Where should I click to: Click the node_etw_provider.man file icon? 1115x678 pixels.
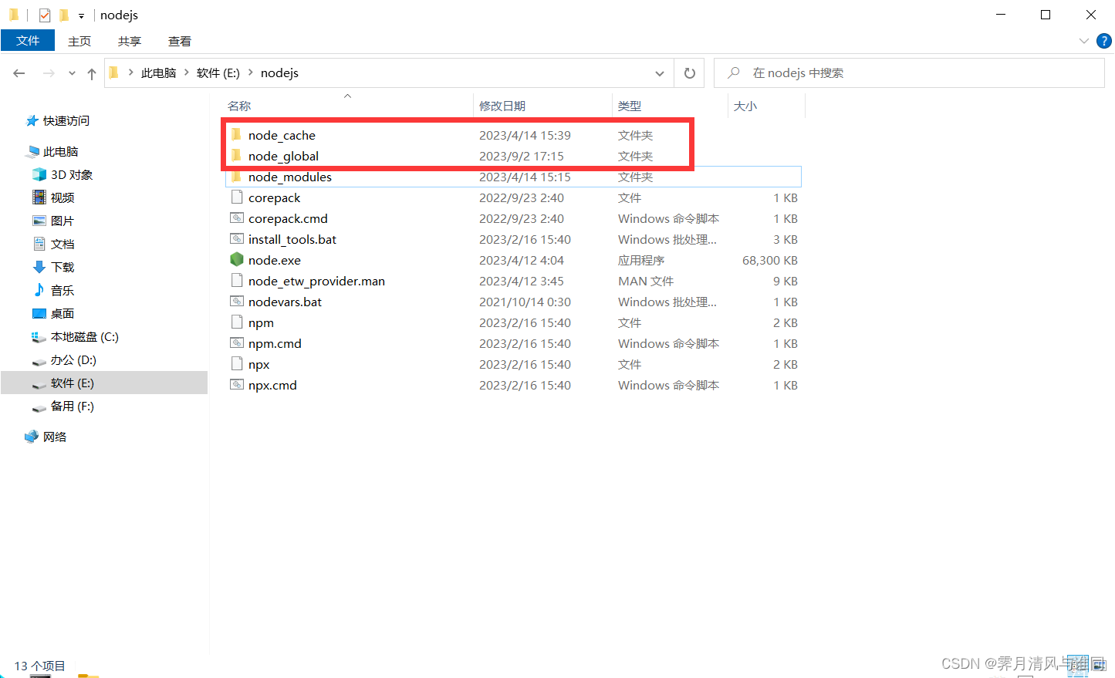(x=237, y=281)
